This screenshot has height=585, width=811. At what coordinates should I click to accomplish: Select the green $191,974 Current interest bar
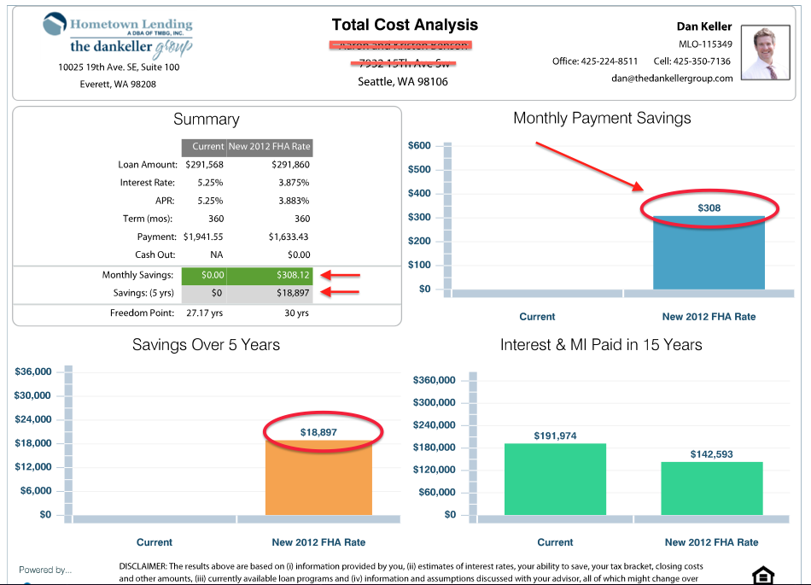(555, 479)
